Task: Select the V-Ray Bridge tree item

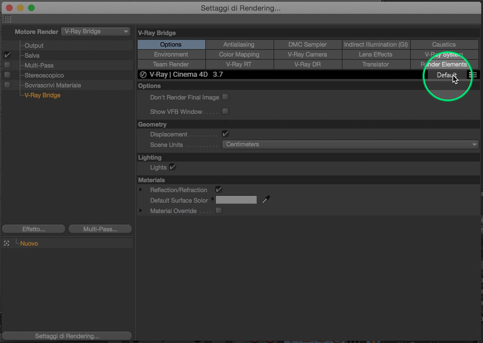Action: [42, 95]
